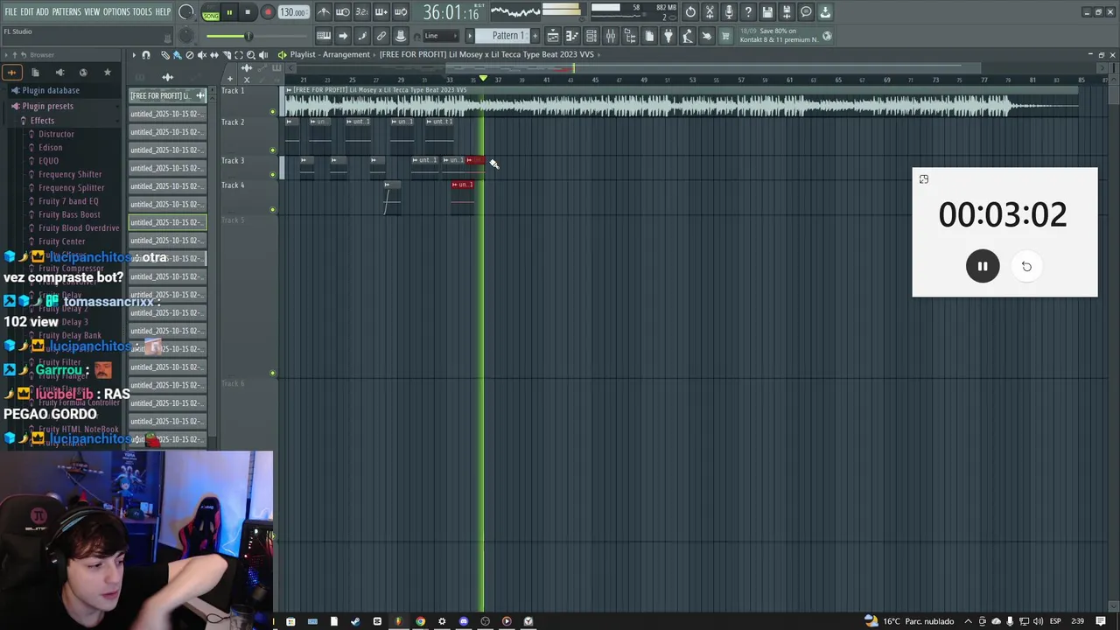Expand the Plugin database folder
Viewport: 1120px width, 630px height.
coord(51,90)
